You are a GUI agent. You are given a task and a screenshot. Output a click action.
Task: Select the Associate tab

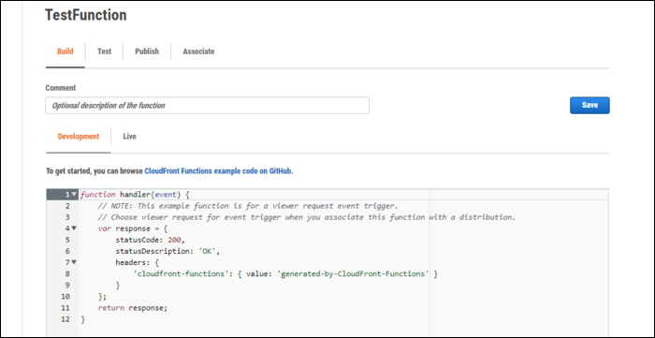coord(198,51)
